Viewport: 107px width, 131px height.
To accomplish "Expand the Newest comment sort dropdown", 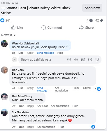I will click(8, 35).
